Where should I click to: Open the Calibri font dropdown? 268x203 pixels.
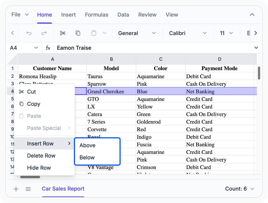188,33
